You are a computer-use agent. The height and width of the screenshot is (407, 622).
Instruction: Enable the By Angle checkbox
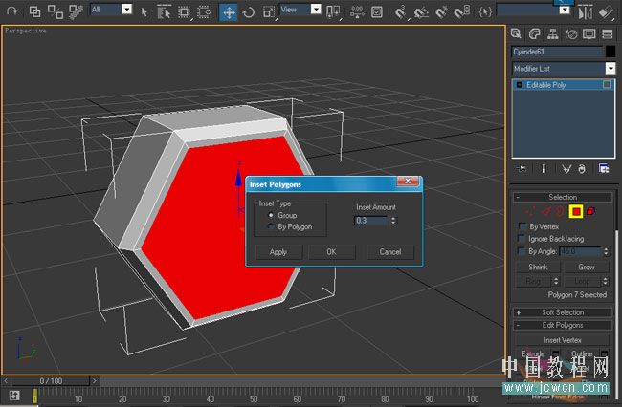pos(522,251)
